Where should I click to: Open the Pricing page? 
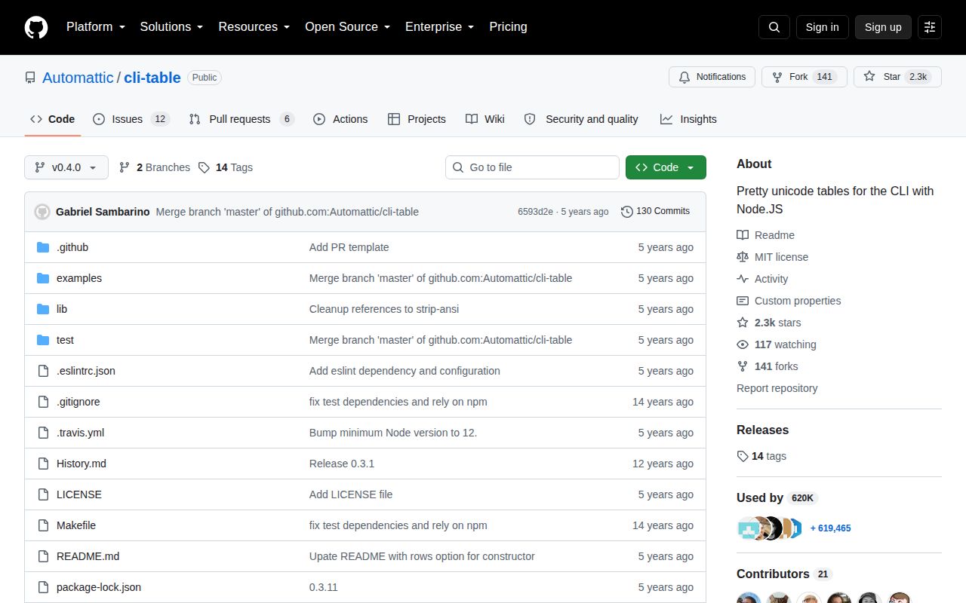[508, 26]
